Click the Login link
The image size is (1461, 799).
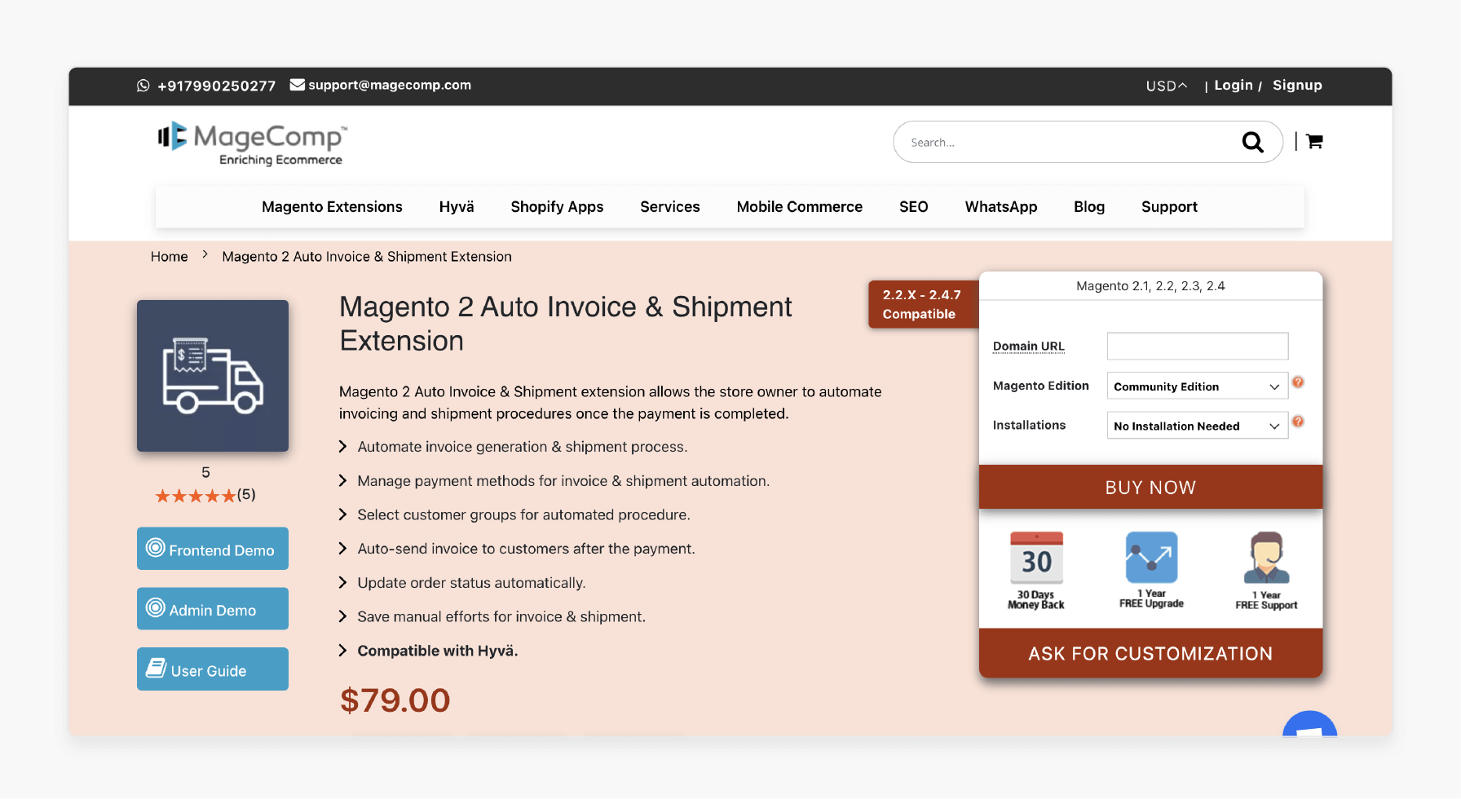[1234, 86]
